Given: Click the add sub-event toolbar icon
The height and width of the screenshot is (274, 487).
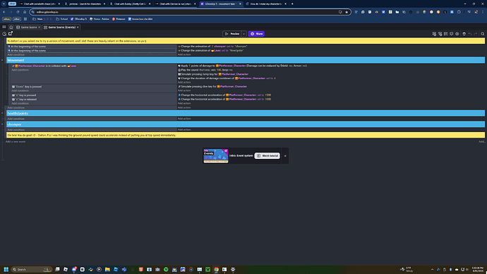Looking at the screenshot, I should coord(440,34).
